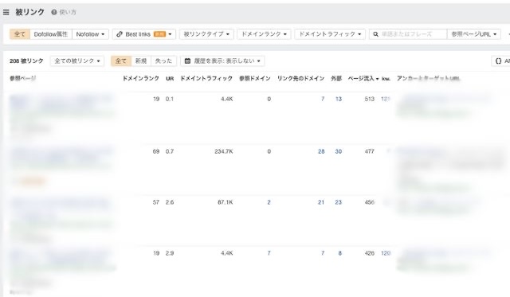510x297 pixels.
Task: Open 履歴を表示 dropdown
Action: click(x=222, y=61)
